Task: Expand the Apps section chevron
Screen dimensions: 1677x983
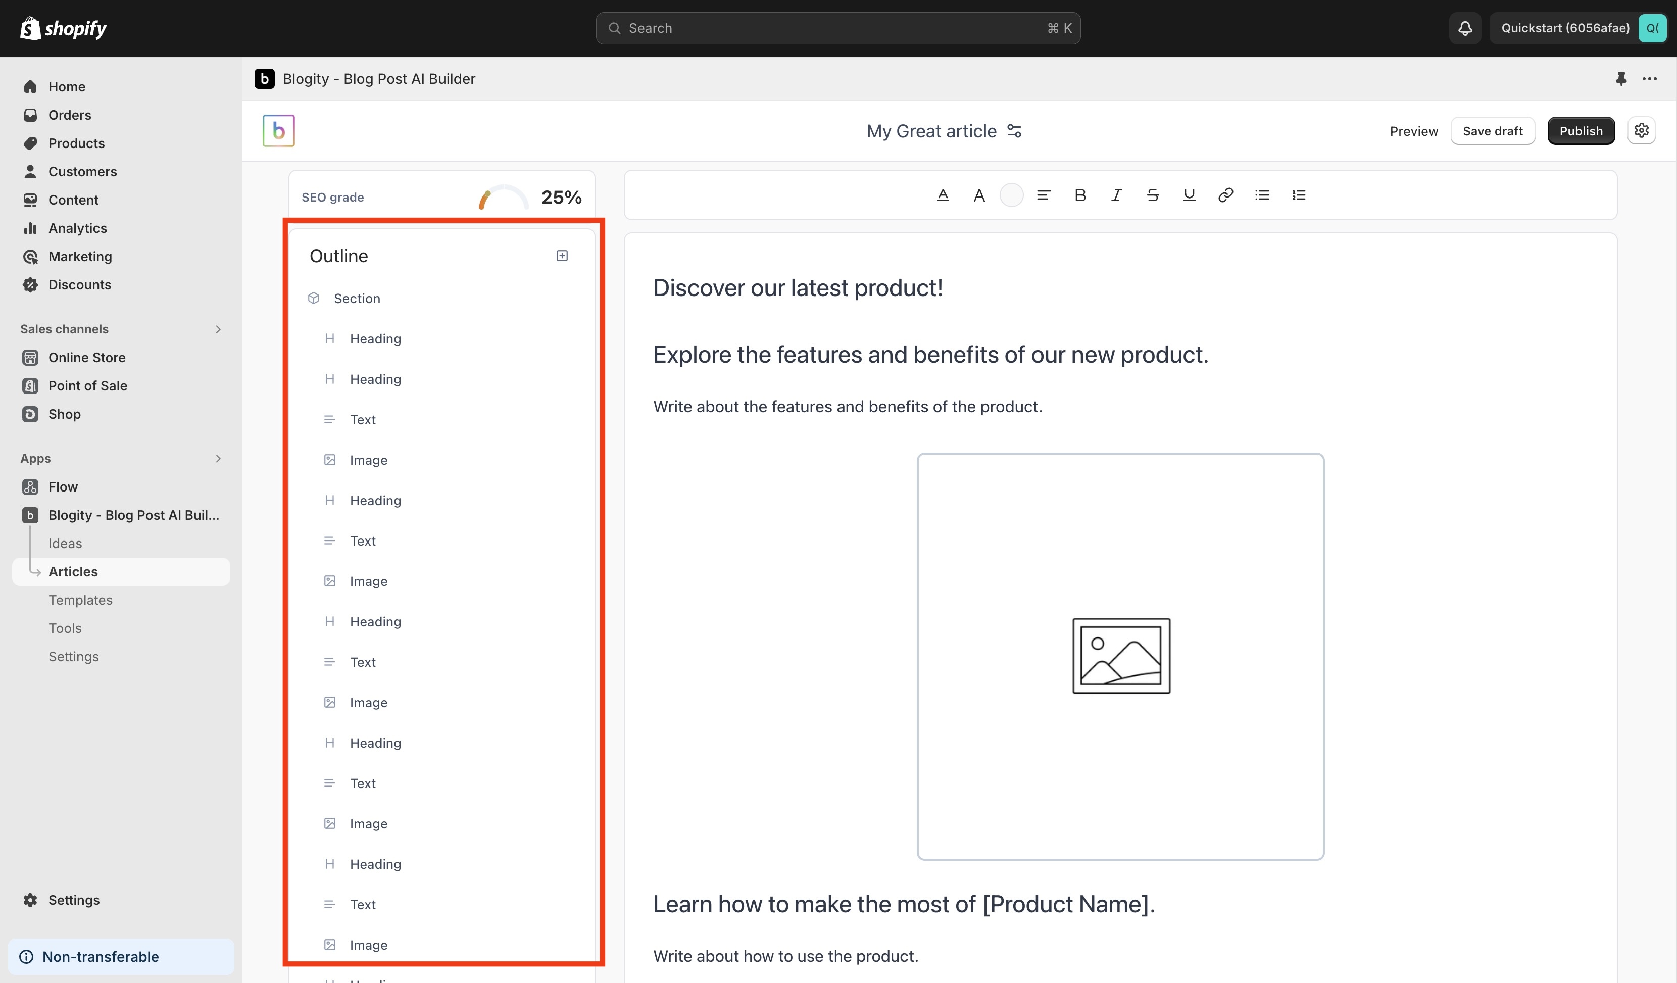Action: [x=218, y=459]
